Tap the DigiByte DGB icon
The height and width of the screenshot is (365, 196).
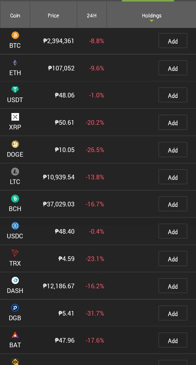pos(15,308)
